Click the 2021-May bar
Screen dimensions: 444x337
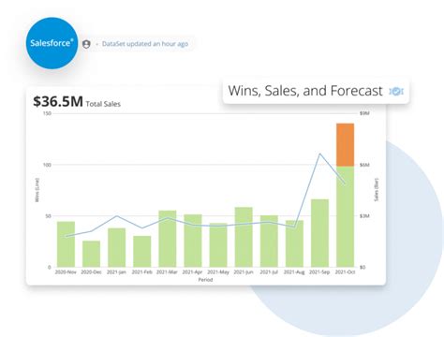tap(218, 245)
